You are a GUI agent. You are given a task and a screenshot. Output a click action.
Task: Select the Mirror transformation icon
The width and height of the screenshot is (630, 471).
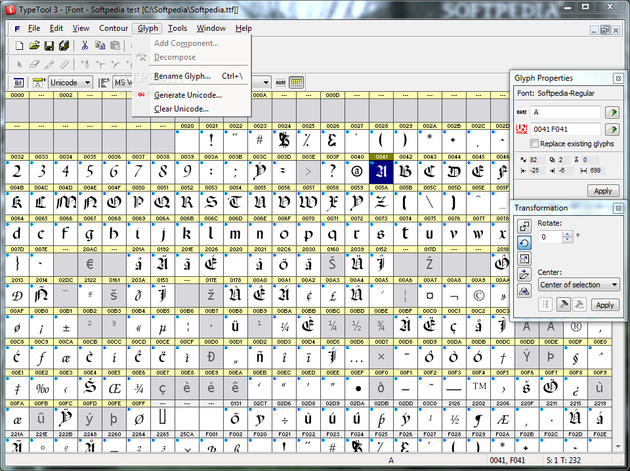click(x=524, y=291)
